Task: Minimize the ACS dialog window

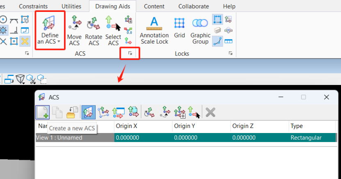Action: click(x=281, y=97)
